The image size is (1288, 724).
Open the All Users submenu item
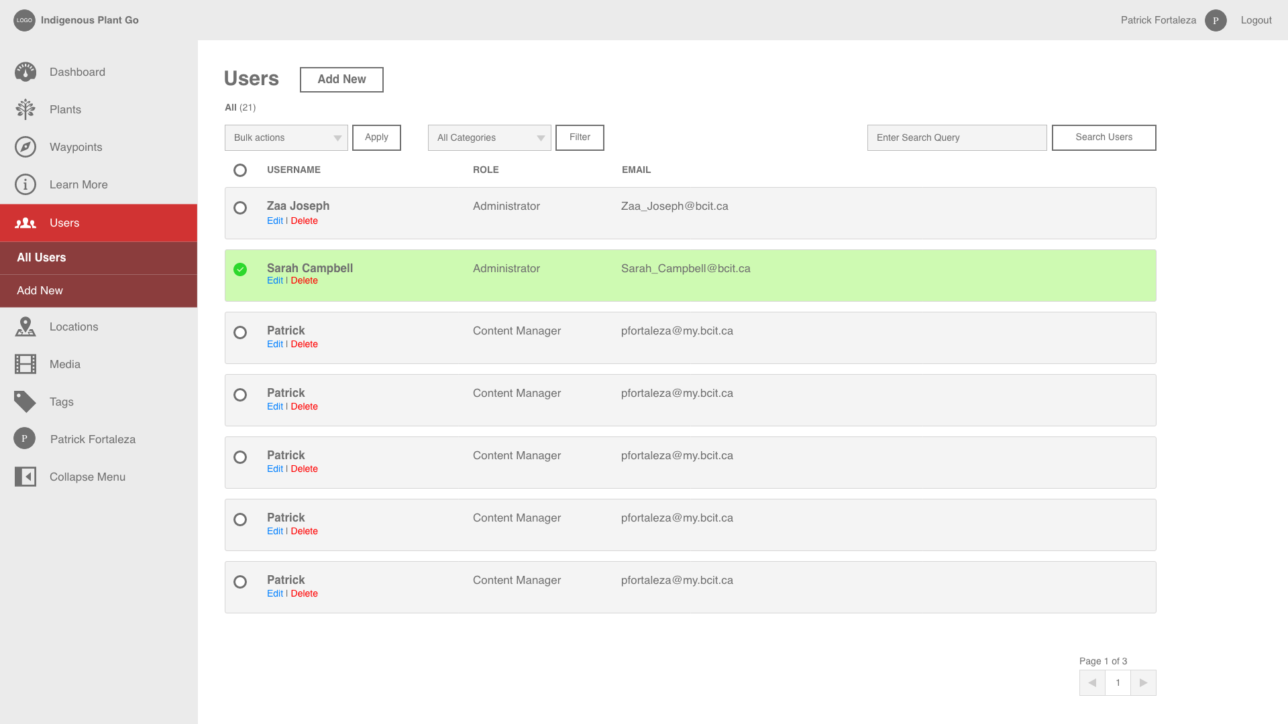coord(42,257)
